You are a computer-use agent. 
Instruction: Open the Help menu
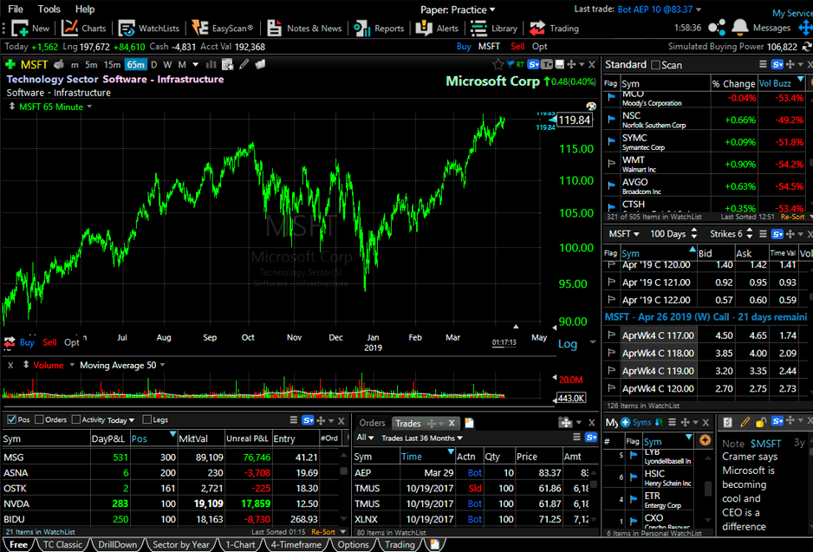click(85, 9)
